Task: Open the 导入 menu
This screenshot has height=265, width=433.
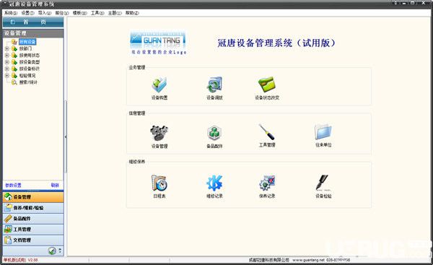Action: point(45,13)
